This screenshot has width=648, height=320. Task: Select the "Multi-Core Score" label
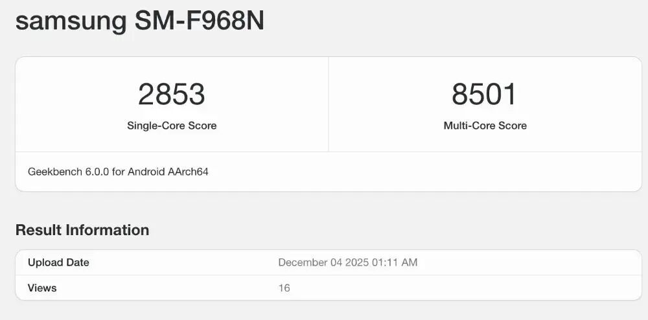(485, 126)
